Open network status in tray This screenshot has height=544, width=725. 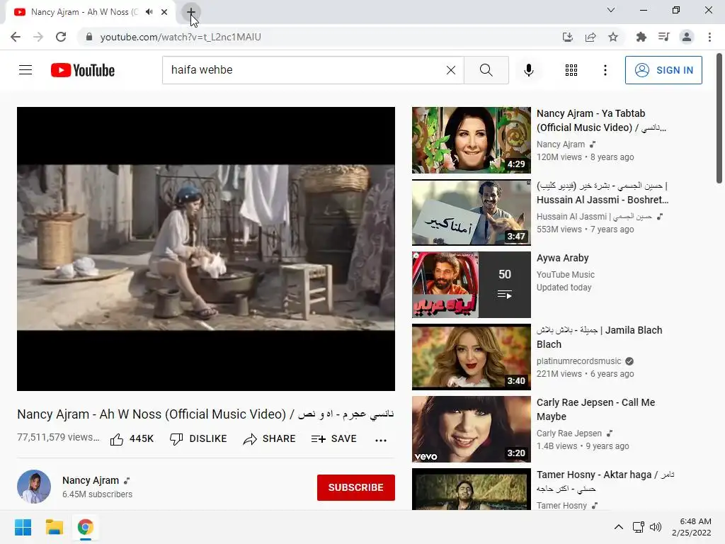click(639, 527)
